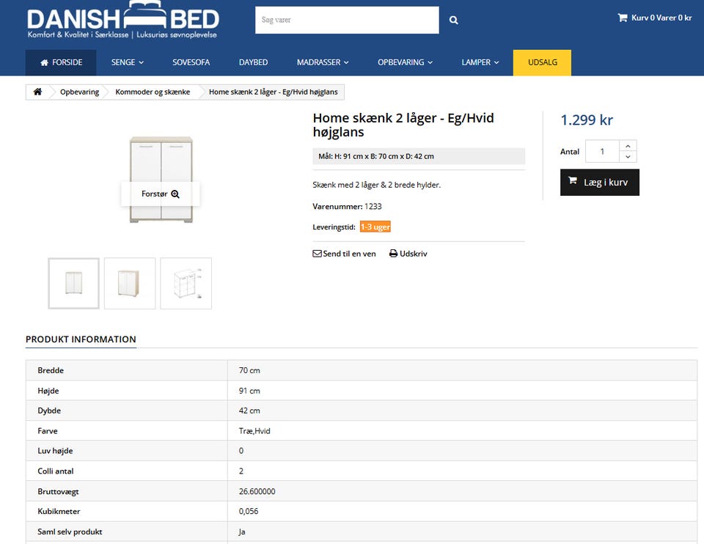Click the house icon in FORSIDE tab
The height and width of the screenshot is (544, 704).
[45, 62]
